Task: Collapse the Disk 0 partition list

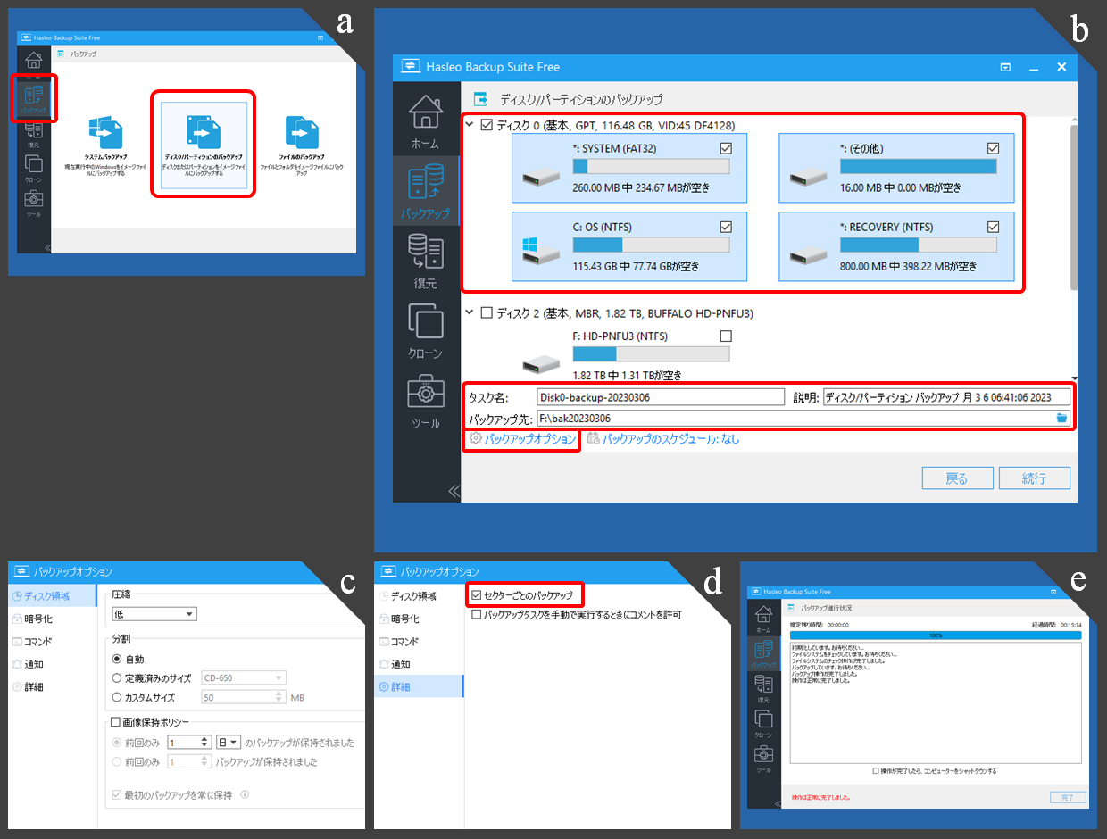Action: tap(469, 125)
